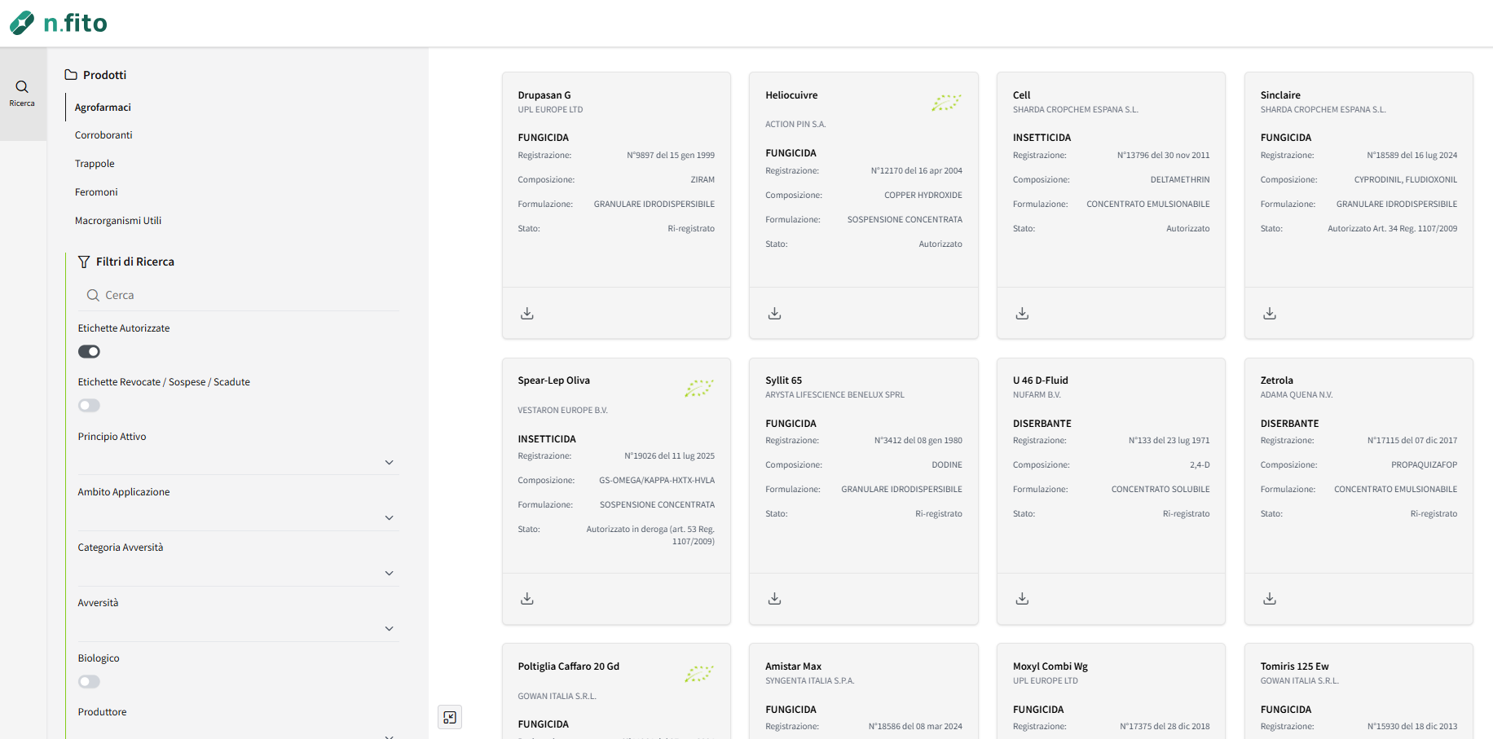Click into the Cerca search field
Screen dimensions: 1493x739
(239, 295)
